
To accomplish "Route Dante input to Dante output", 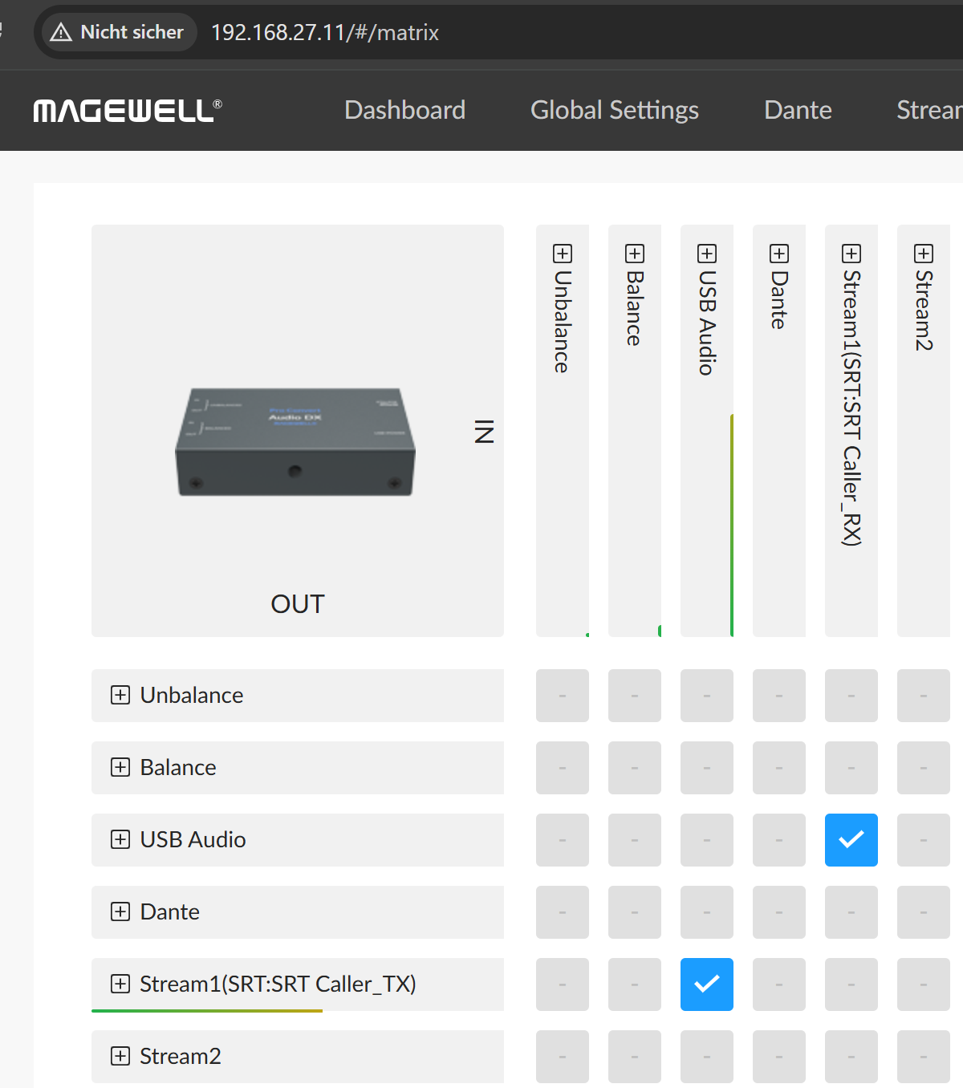I will 779,912.
